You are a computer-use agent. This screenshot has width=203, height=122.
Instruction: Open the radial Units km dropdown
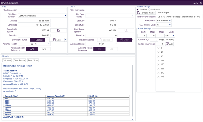pos(173,36)
